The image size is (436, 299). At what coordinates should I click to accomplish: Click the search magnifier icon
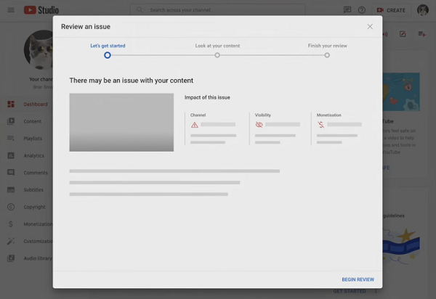pyautogui.click(x=140, y=10)
